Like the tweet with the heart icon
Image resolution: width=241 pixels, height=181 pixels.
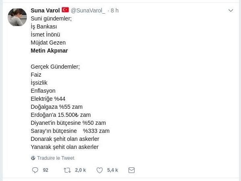[x=100, y=170]
